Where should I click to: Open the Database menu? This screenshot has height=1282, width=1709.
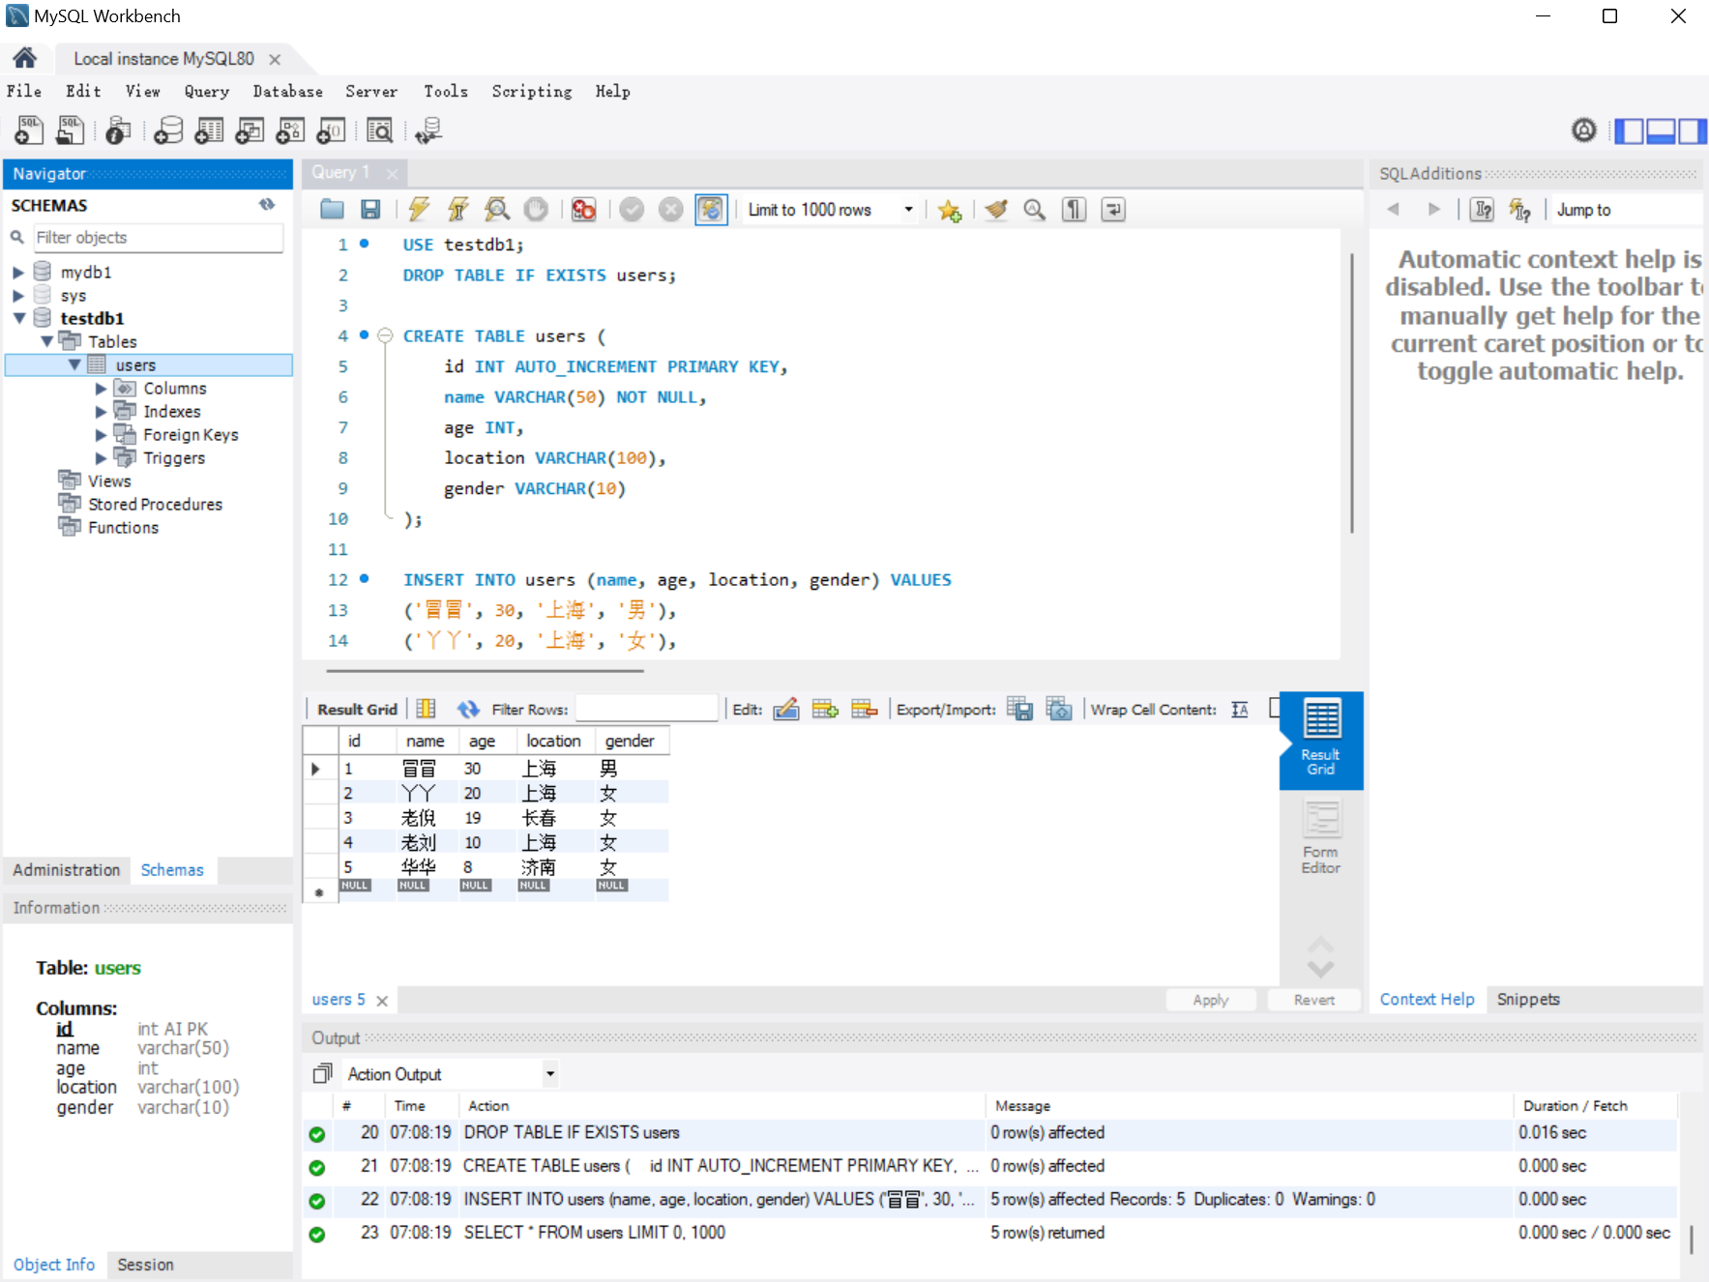288,91
